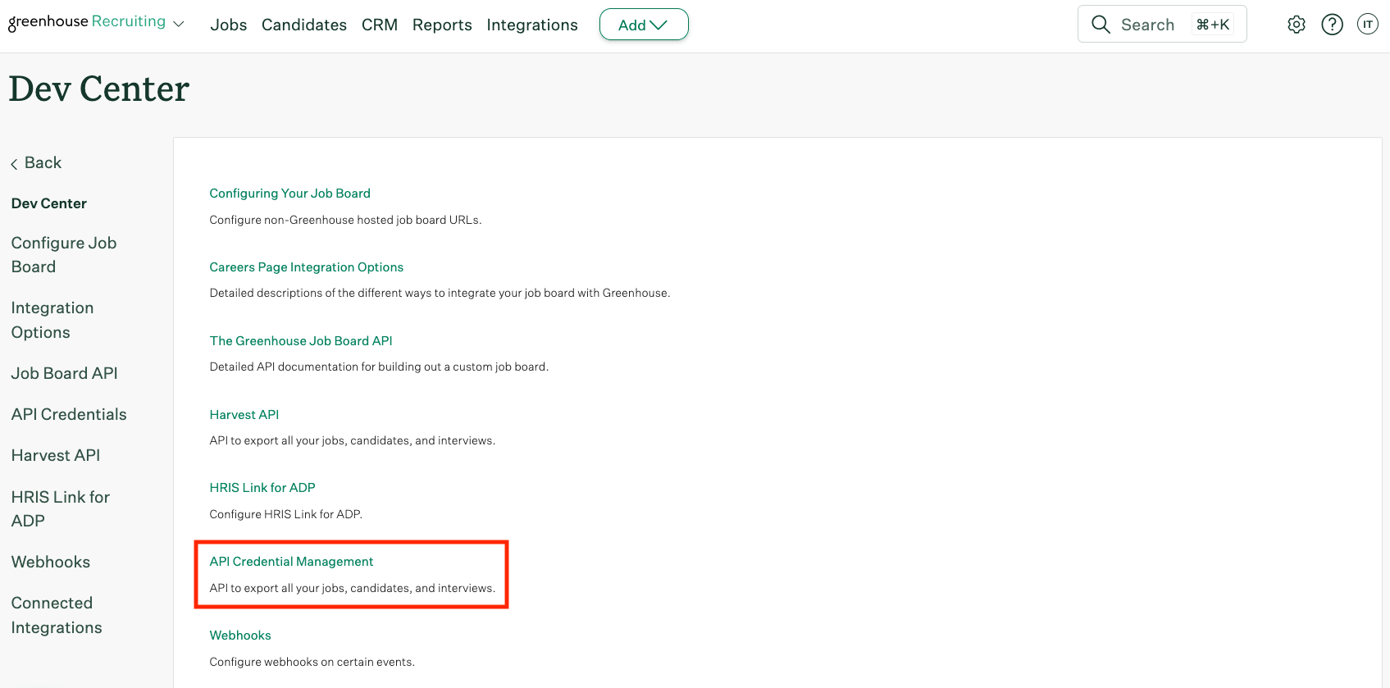1390x688 pixels.
Task: Click the Search input field
Action: tap(1162, 25)
